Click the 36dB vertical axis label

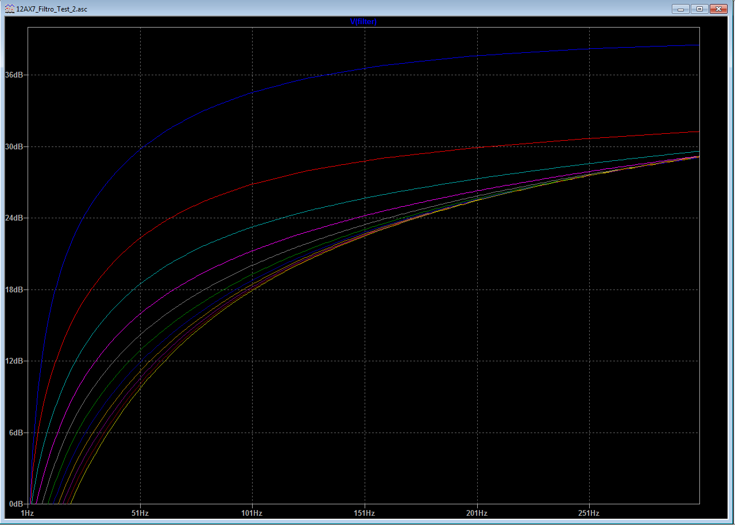(x=14, y=75)
